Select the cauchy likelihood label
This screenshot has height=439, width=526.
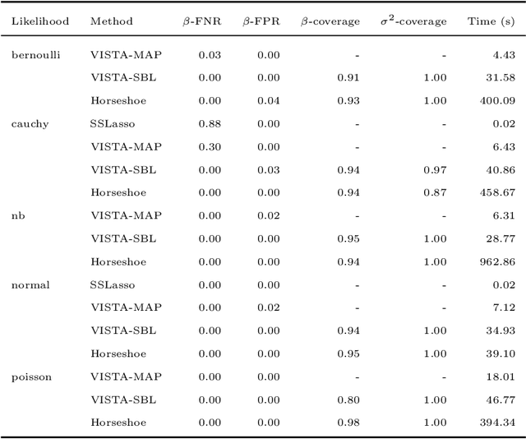tap(29, 124)
